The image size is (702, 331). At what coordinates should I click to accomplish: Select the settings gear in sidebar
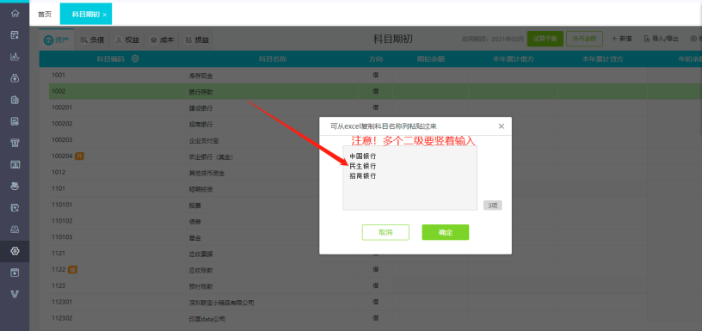pyautogui.click(x=15, y=251)
